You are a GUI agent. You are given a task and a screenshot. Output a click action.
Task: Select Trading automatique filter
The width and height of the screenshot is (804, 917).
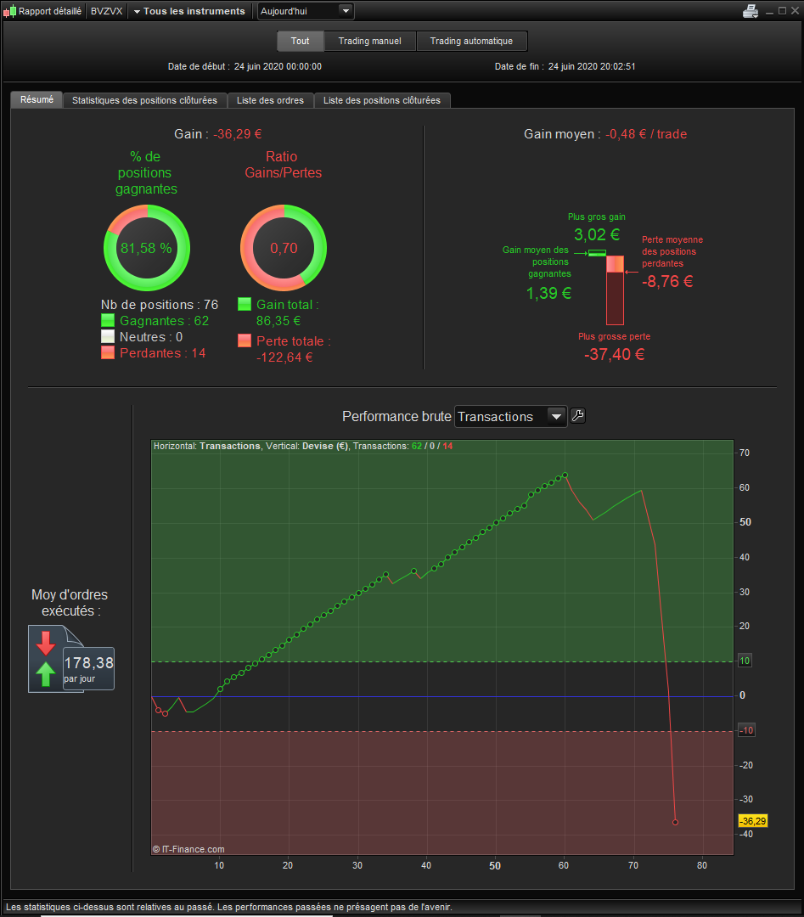[471, 41]
